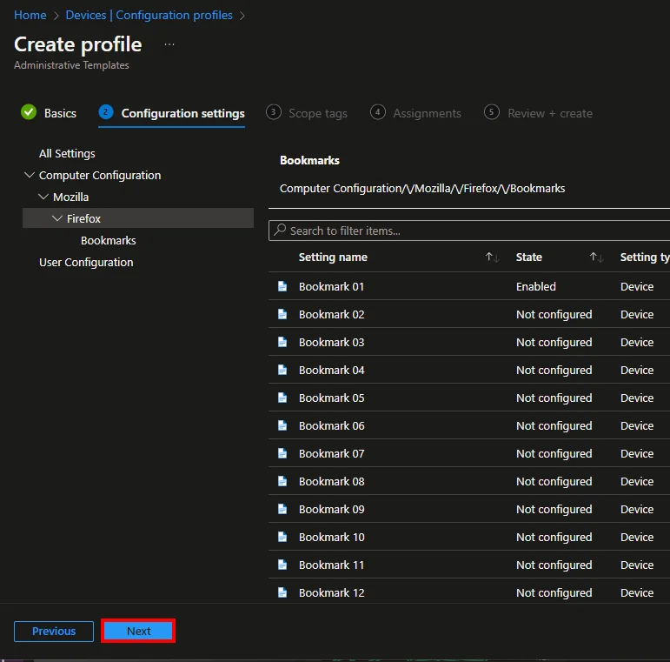Open the Bookmark 03 setting

point(332,342)
